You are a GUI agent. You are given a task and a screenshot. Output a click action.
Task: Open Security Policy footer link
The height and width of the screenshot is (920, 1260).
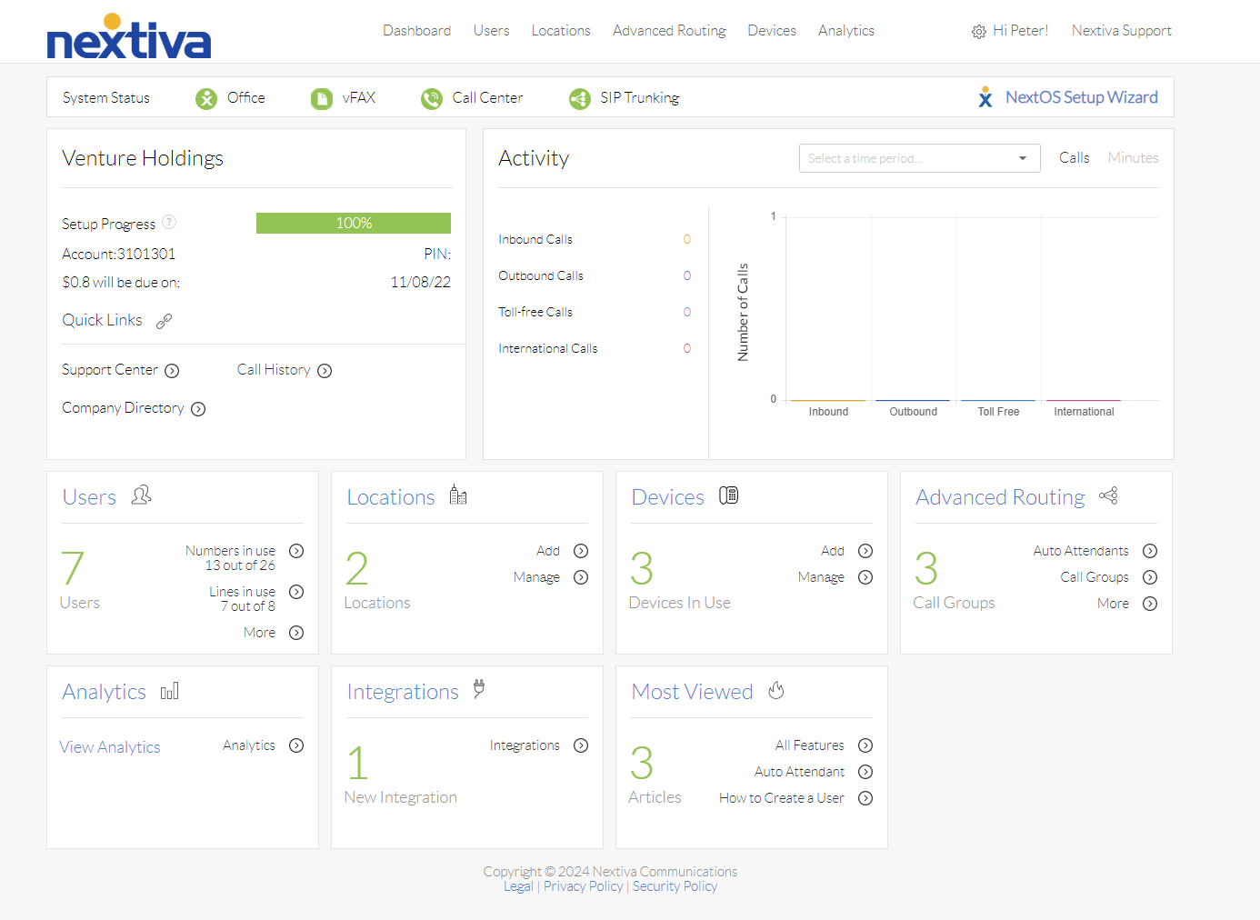pos(675,886)
